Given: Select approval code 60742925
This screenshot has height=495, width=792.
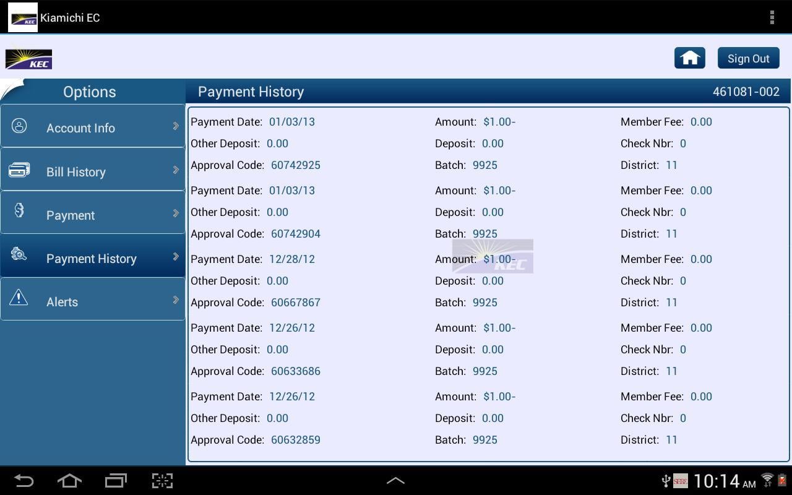Looking at the screenshot, I should coord(296,165).
